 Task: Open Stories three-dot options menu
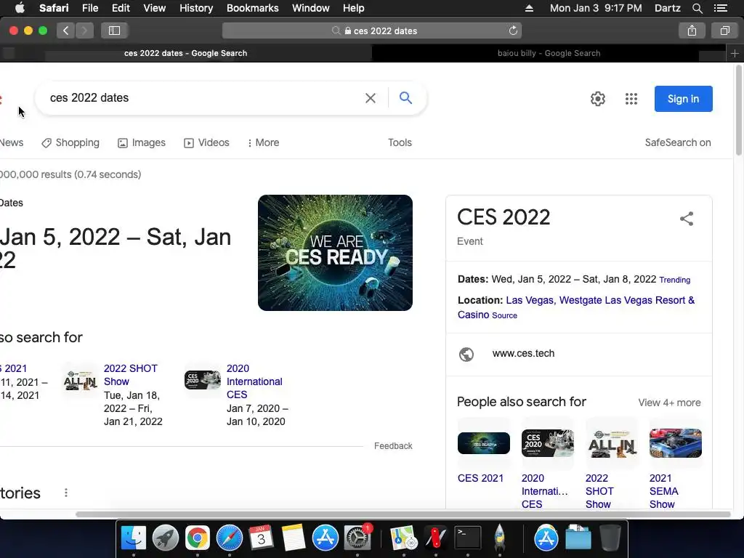(66, 493)
